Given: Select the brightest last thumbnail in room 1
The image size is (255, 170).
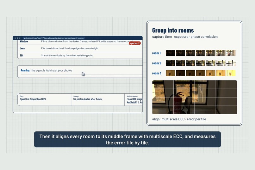Looking at the screenshot, I should (x=231, y=53).
